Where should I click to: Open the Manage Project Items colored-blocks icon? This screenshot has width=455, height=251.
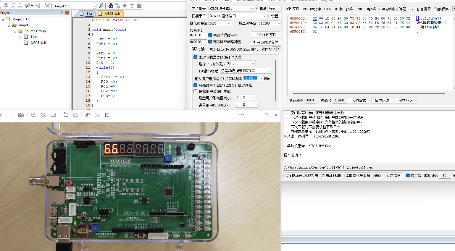[x=111, y=6]
